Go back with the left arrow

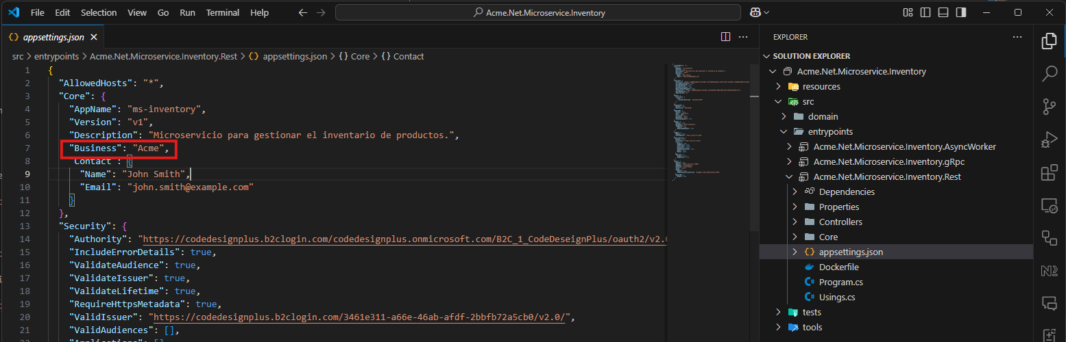tap(303, 12)
